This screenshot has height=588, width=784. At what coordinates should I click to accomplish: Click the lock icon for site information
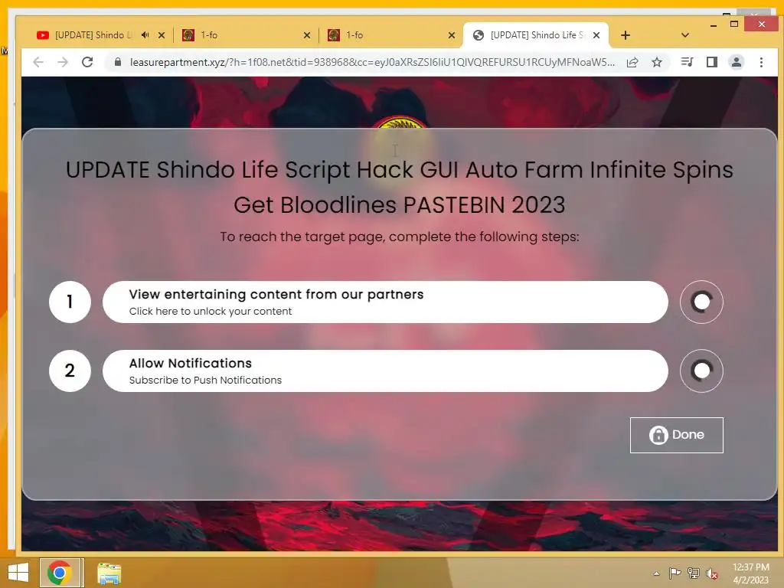point(118,62)
